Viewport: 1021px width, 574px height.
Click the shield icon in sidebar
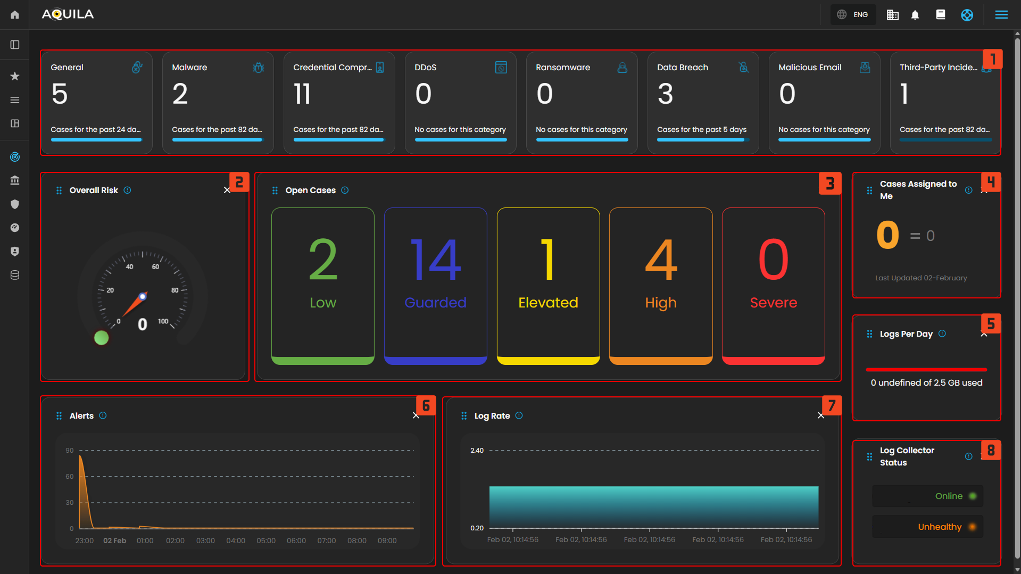[15, 204]
